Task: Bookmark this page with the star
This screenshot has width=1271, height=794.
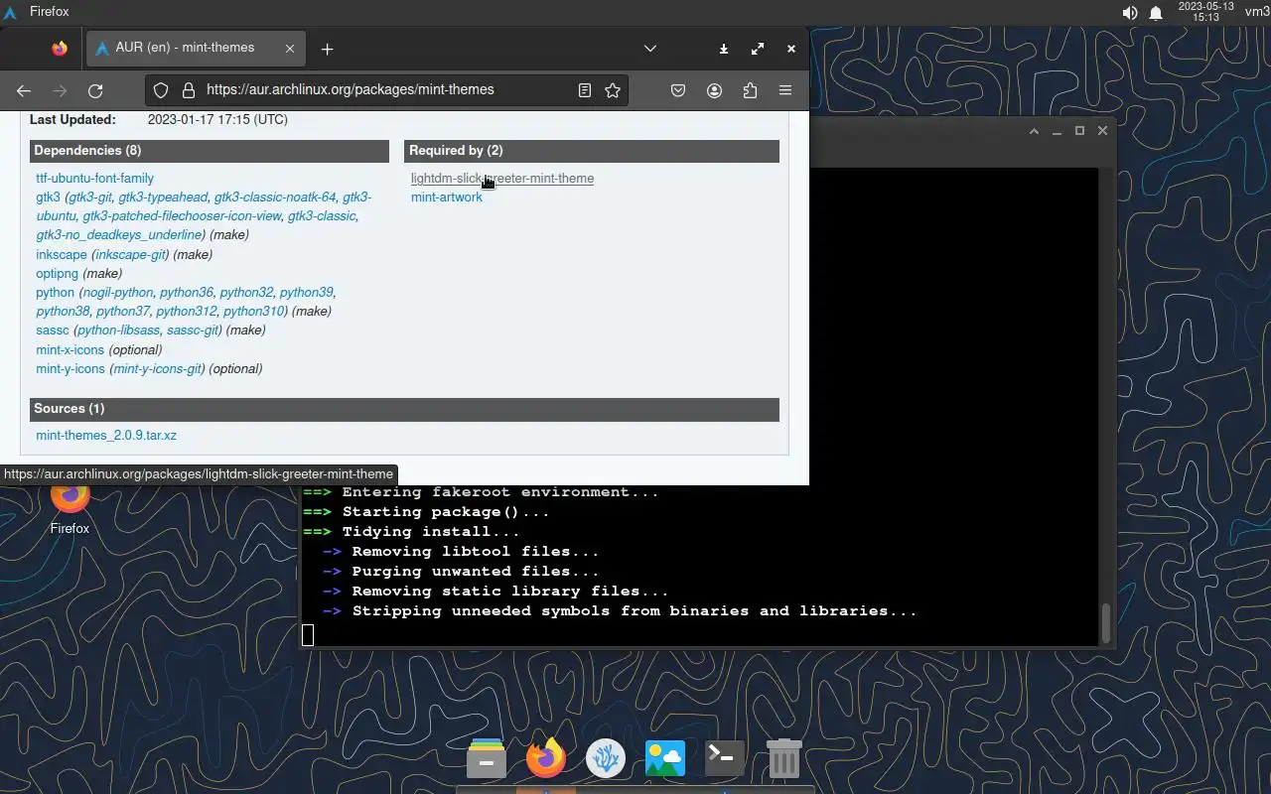Action: pos(613,90)
